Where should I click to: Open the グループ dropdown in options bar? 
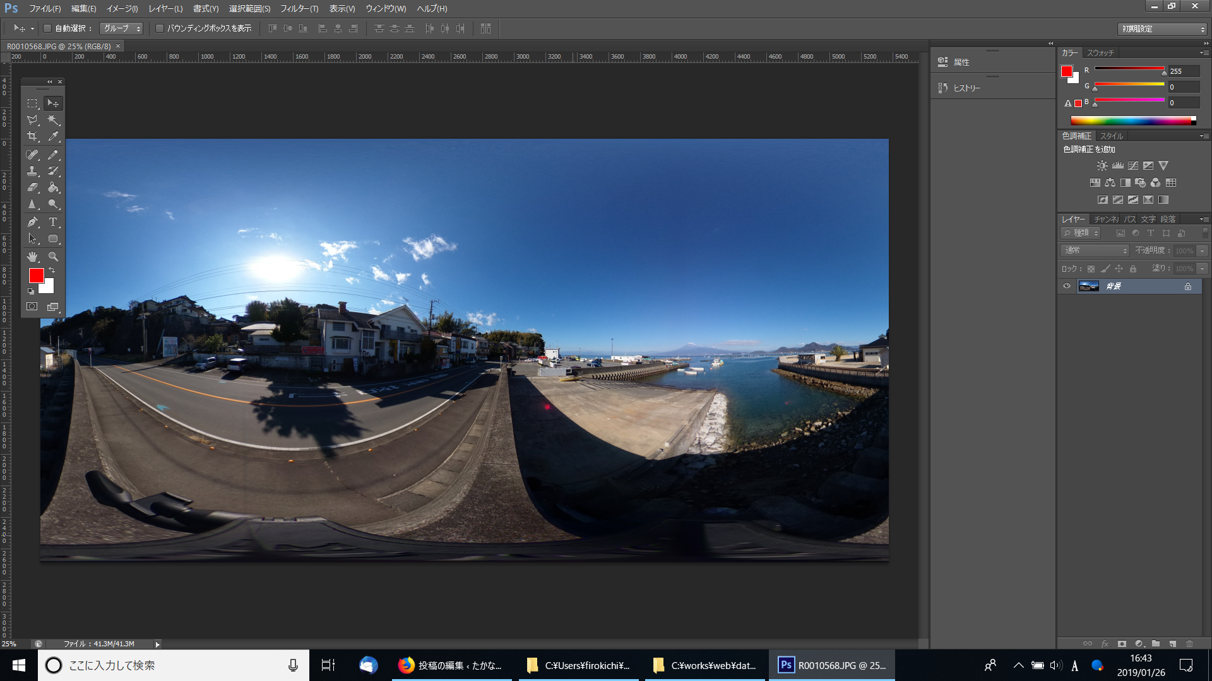122,28
